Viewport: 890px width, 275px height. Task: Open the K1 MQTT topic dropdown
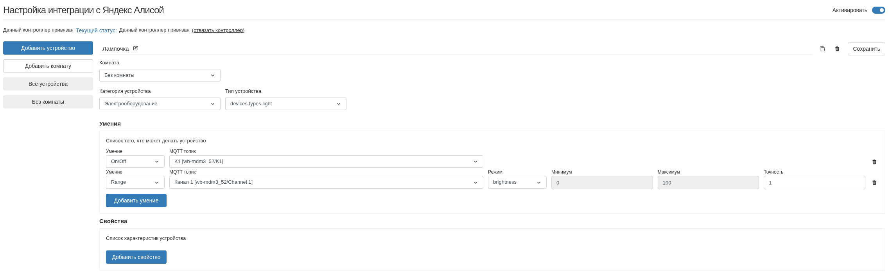[326, 161]
